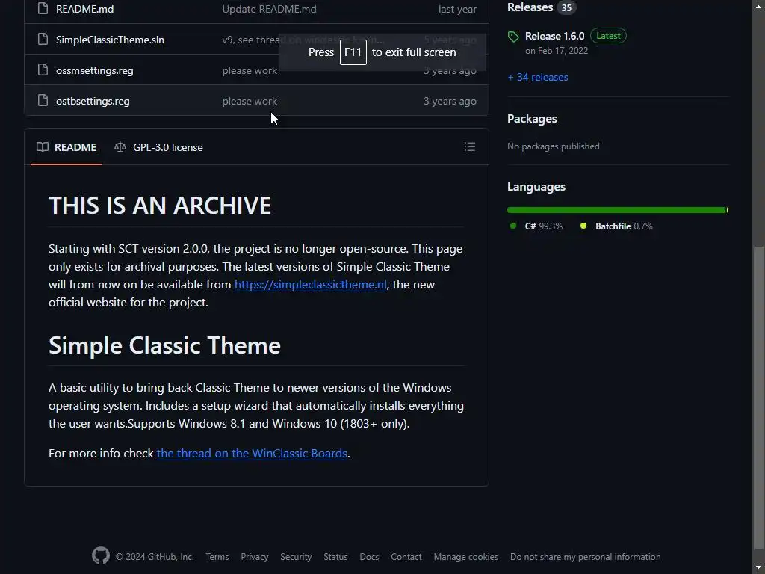Click the book icon on README tab
This screenshot has height=574, width=765.
(43, 147)
